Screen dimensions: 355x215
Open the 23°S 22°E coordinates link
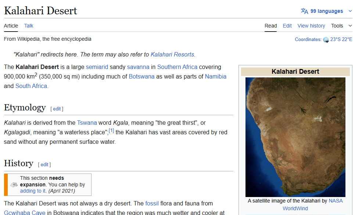341,39
